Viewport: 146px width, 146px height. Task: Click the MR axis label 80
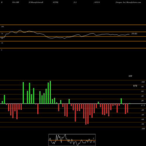(142, 87)
